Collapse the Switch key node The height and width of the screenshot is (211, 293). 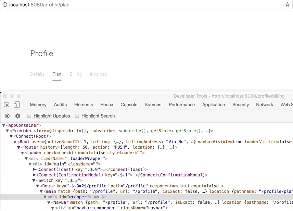34,180
